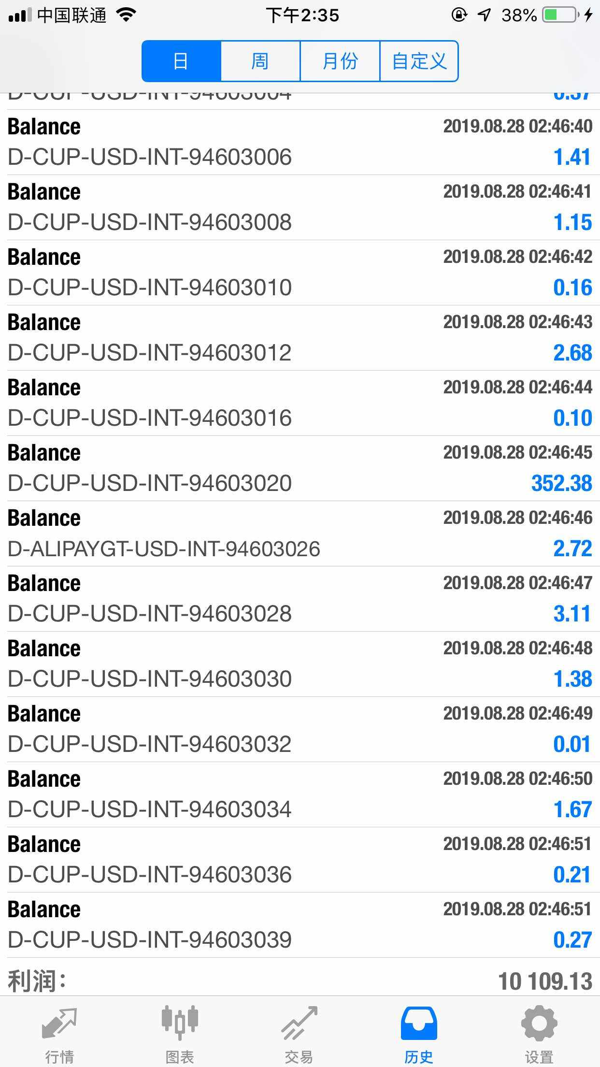
Task: Select the Day (日) period segment
Action: [x=181, y=61]
